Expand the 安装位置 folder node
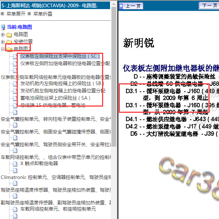 [x=3, y=42]
